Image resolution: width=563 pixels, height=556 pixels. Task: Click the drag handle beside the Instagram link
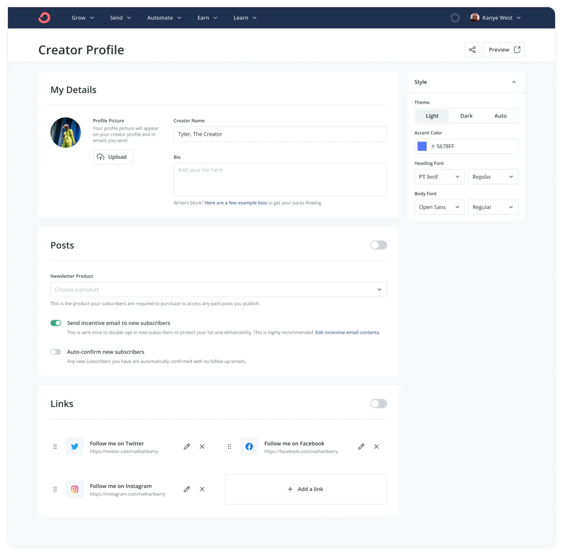[x=55, y=489]
